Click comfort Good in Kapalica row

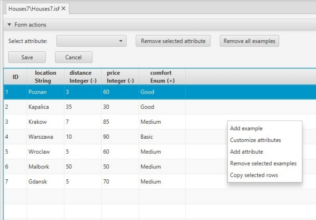162,107
